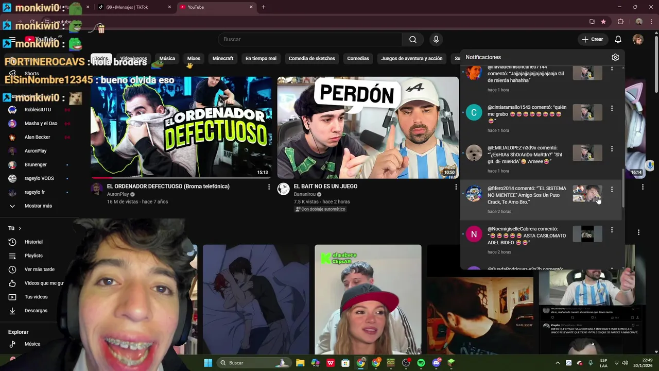Open File Explorer from the taskbar
Image resolution: width=659 pixels, height=371 pixels.
click(x=300, y=363)
